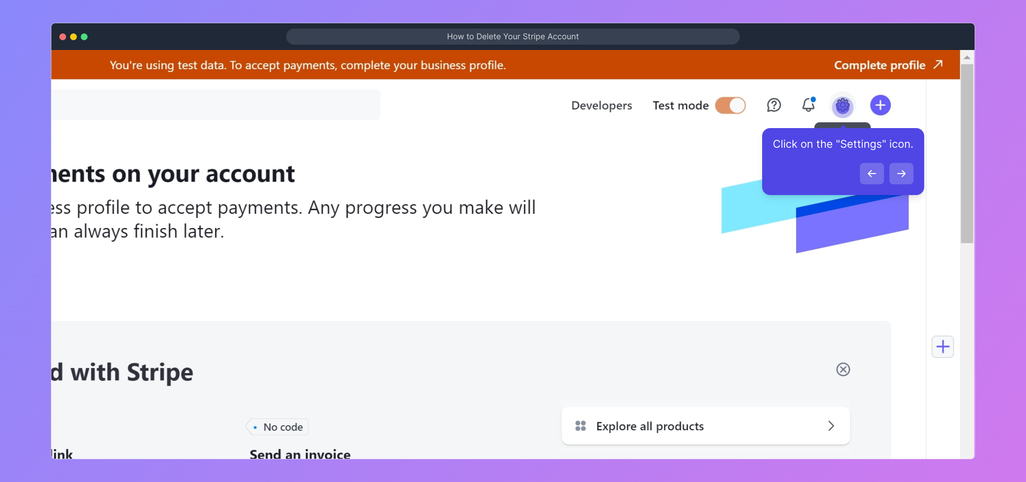
Task: Click the Explore all products grid icon
Action: 580,426
